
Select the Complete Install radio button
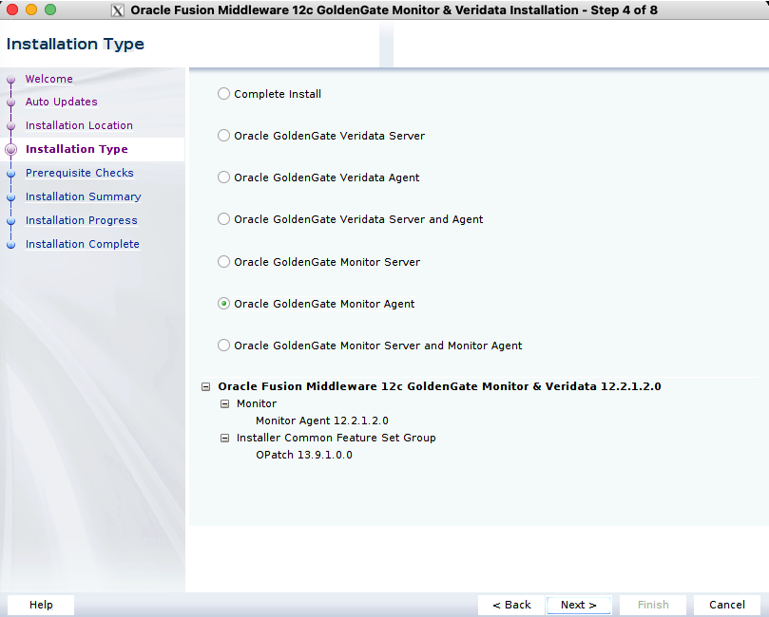click(223, 94)
